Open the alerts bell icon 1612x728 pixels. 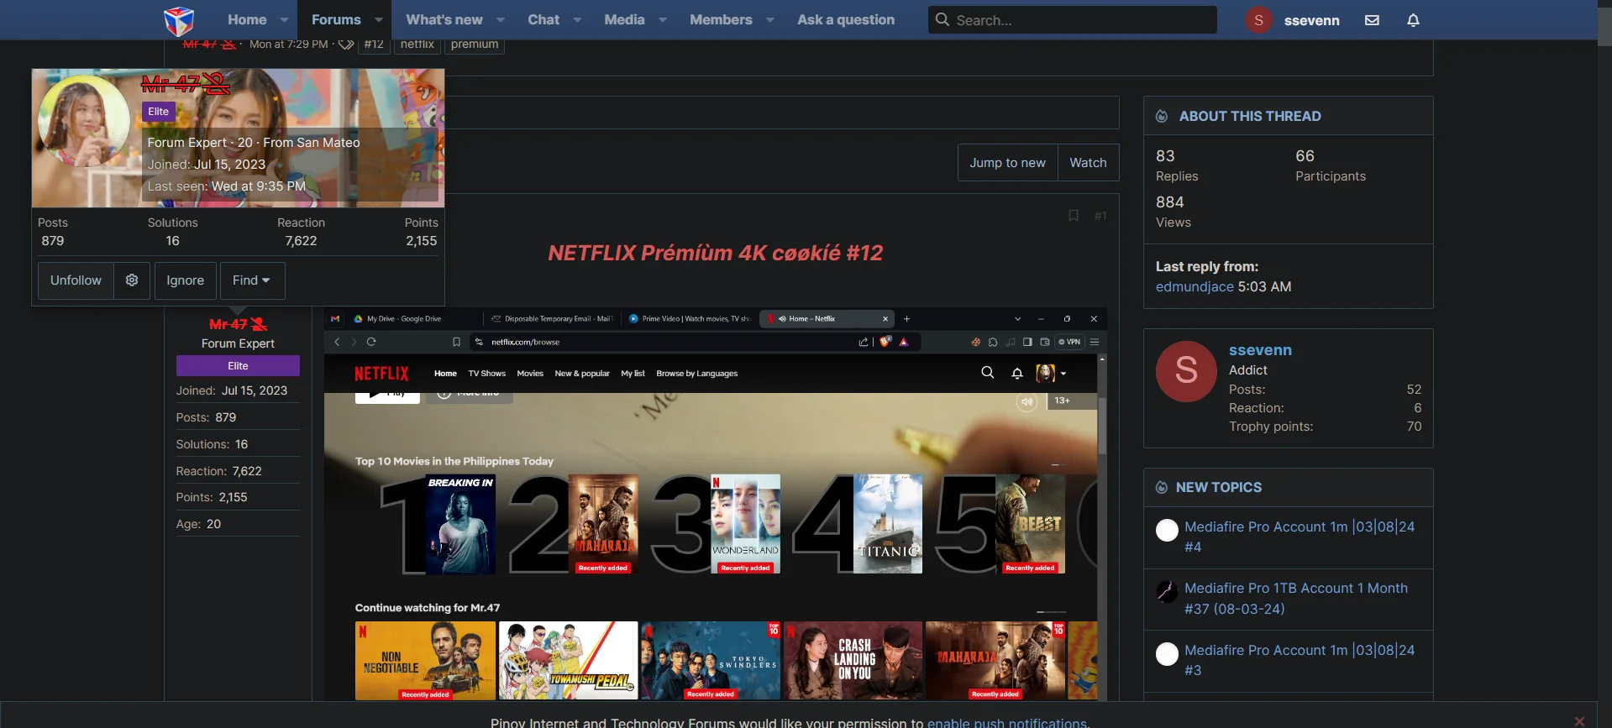1413,20
